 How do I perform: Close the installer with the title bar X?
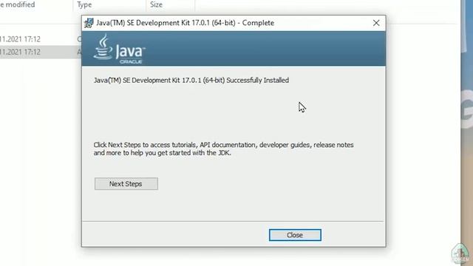pos(376,23)
